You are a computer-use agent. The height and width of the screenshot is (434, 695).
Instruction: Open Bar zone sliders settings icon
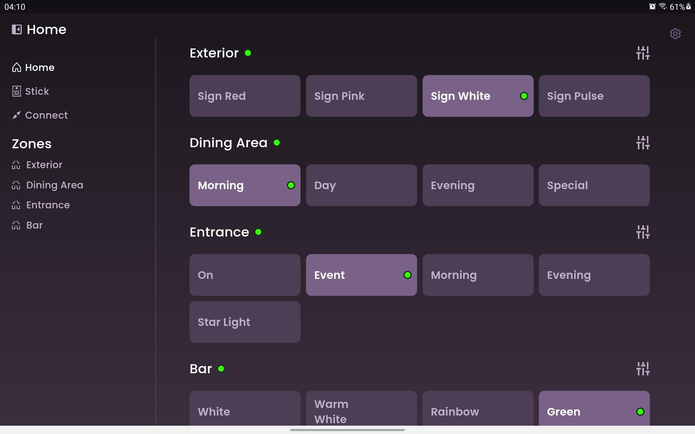click(x=643, y=369)
